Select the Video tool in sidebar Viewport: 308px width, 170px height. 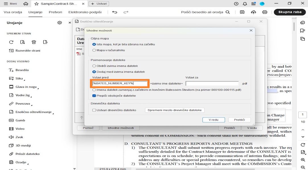(x=20, y=129)
